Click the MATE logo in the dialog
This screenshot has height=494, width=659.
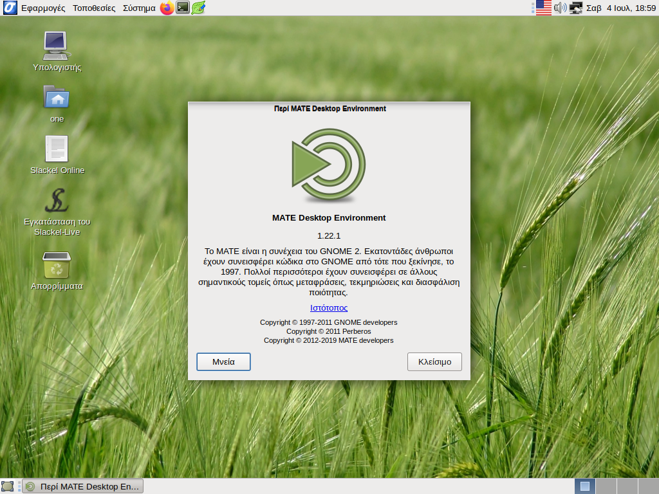click(x=329, y=165)
